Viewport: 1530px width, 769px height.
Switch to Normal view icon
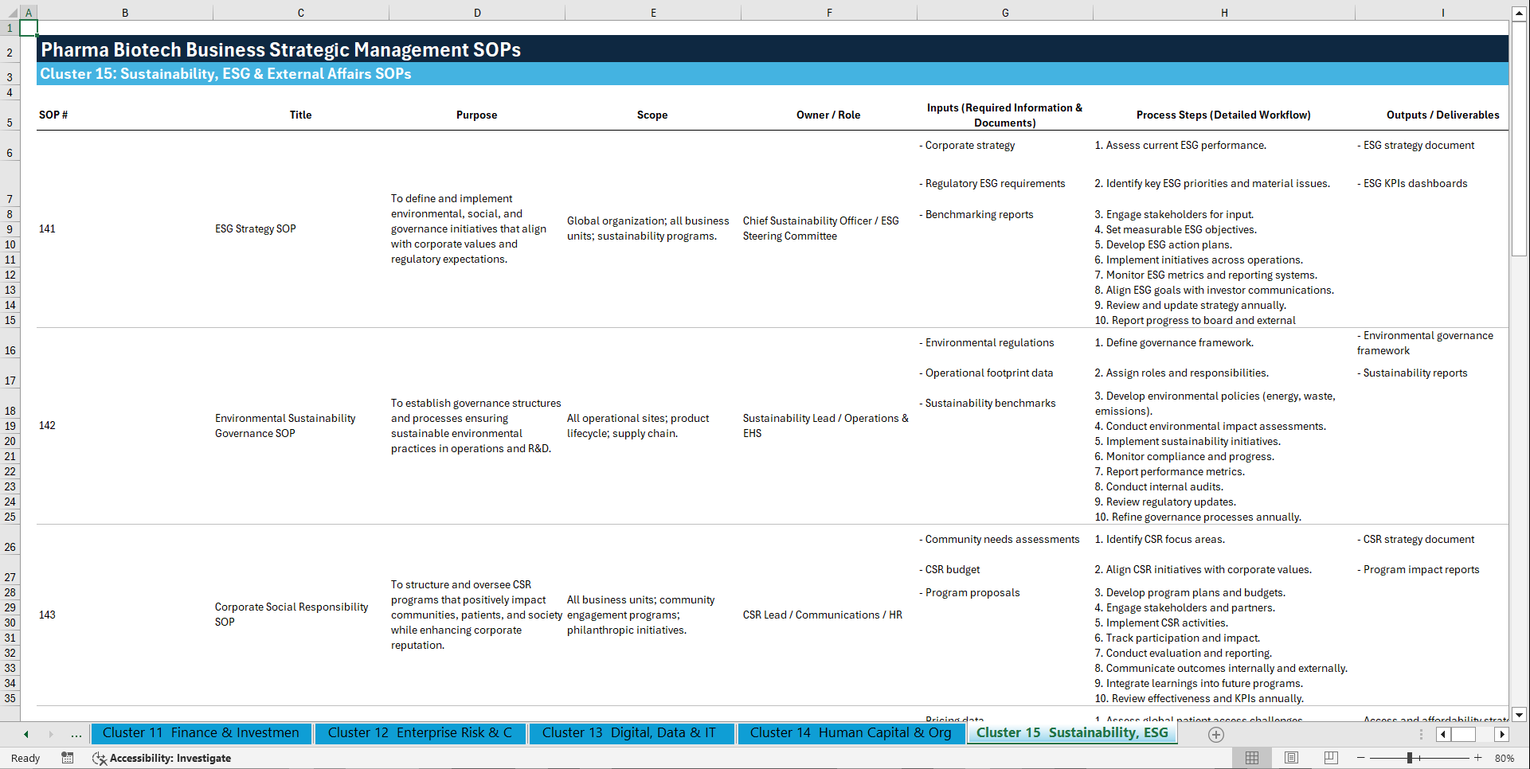(x=1251, y=758)
